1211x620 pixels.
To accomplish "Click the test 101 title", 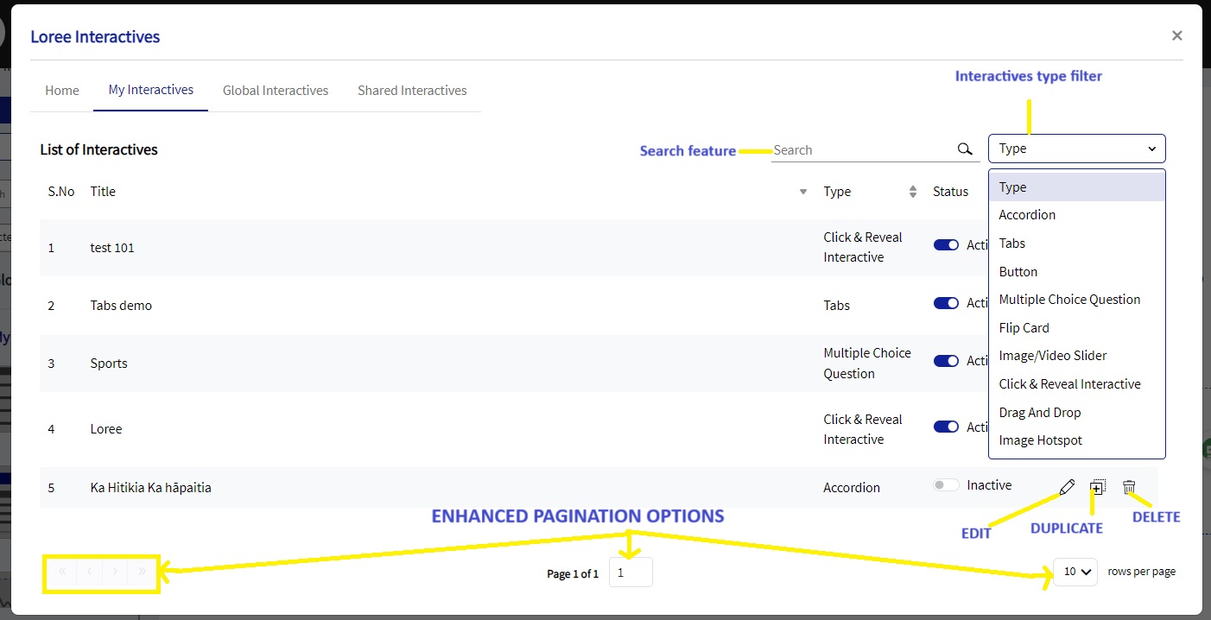I will pyautogui.click(x=112, y=248).
